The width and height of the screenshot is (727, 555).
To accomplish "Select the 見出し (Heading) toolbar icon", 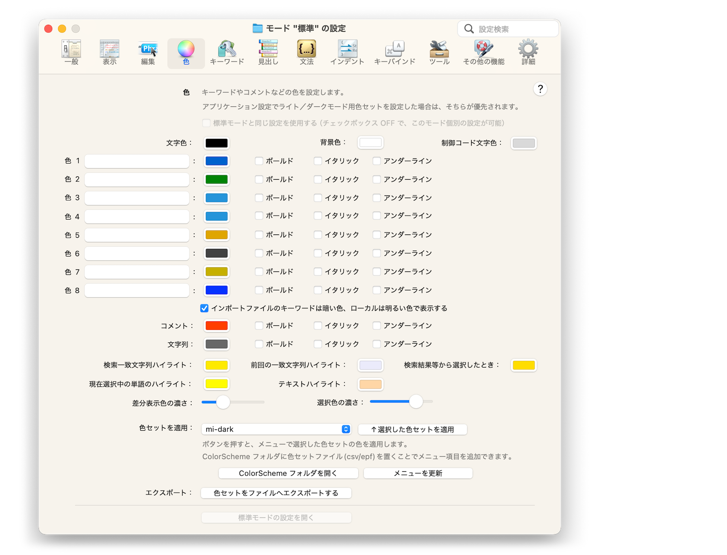I will pos(268,53).
